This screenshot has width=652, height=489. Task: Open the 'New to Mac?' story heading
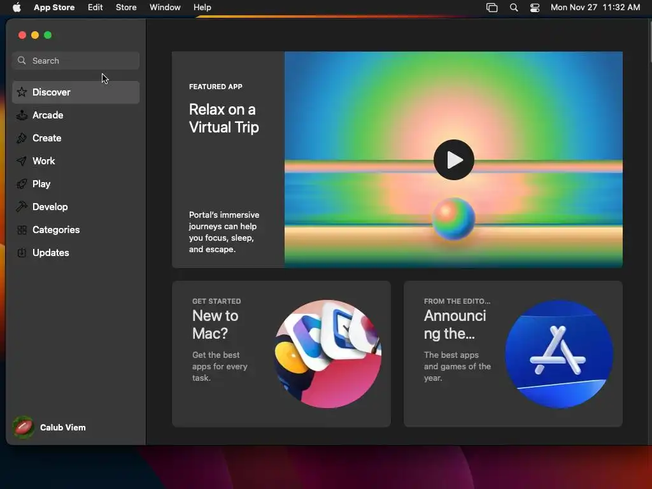tap(215, 324)
